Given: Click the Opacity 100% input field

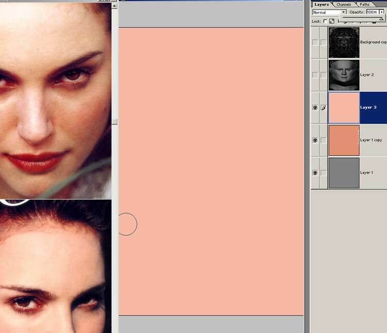Looking at the screenshot, I should pyautogui.click(x=372, y=12).
